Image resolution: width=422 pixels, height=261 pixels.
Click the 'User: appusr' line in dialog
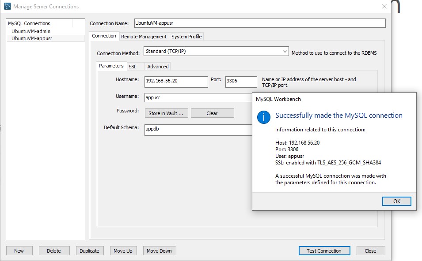289,156
